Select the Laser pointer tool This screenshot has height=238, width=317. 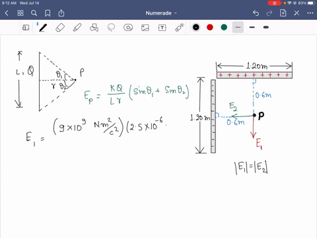pyautogui.click(x=180, y=28)
